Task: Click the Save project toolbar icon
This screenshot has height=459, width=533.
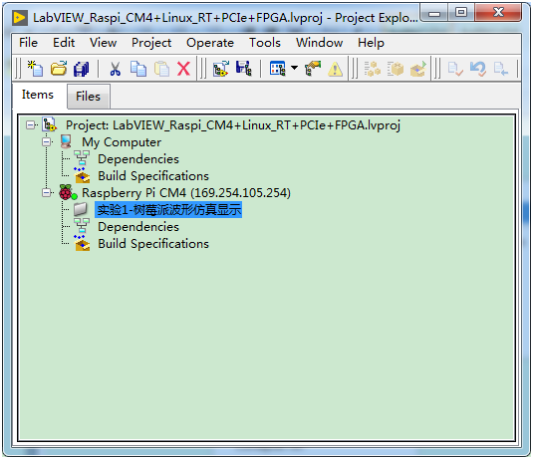Action: [244, 69]
